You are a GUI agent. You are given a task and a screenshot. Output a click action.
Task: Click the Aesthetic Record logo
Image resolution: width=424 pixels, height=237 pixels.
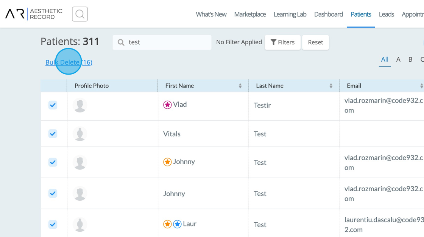(x=34, y=14)
